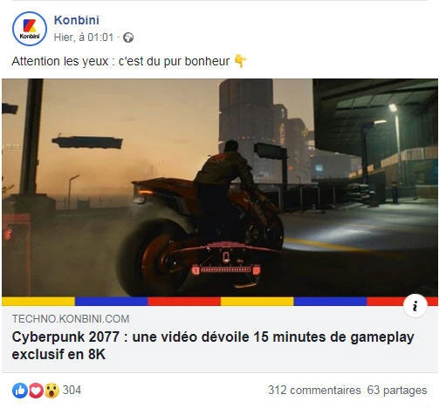439x408 pixels.
Task: View the 63 partages list
Action: tap(397, 390)
